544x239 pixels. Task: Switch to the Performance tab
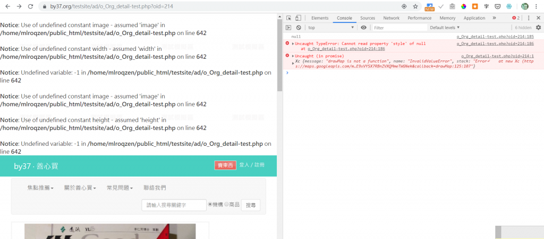pos(420,18)
